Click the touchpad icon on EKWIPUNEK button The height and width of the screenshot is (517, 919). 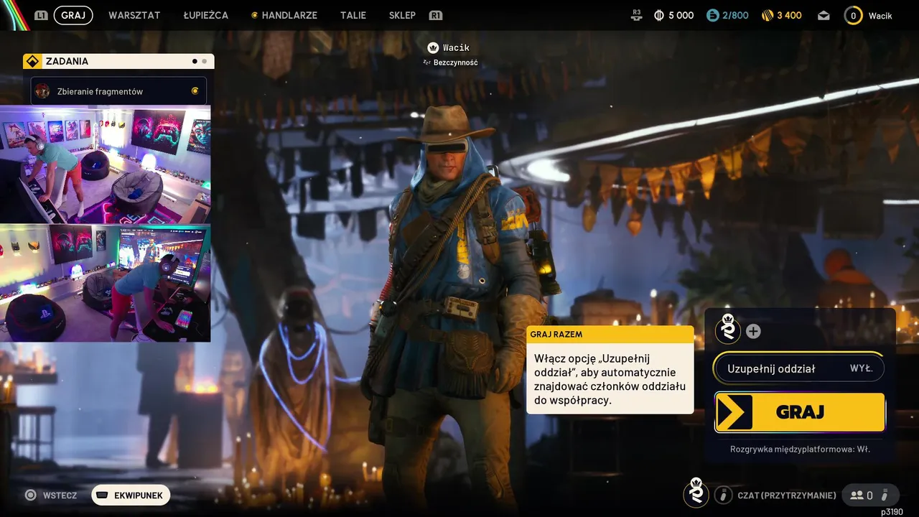(102, 495)
